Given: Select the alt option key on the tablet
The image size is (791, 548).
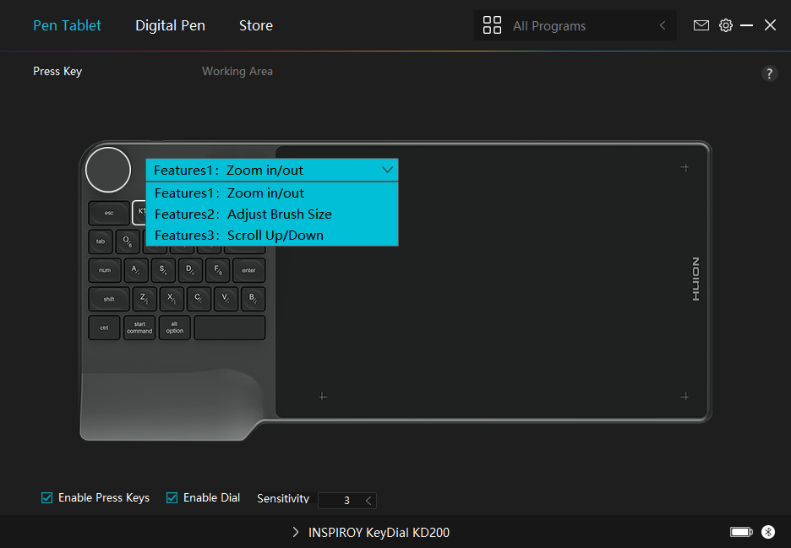Looking at the screenshot, I should click(x=175, y=328).
